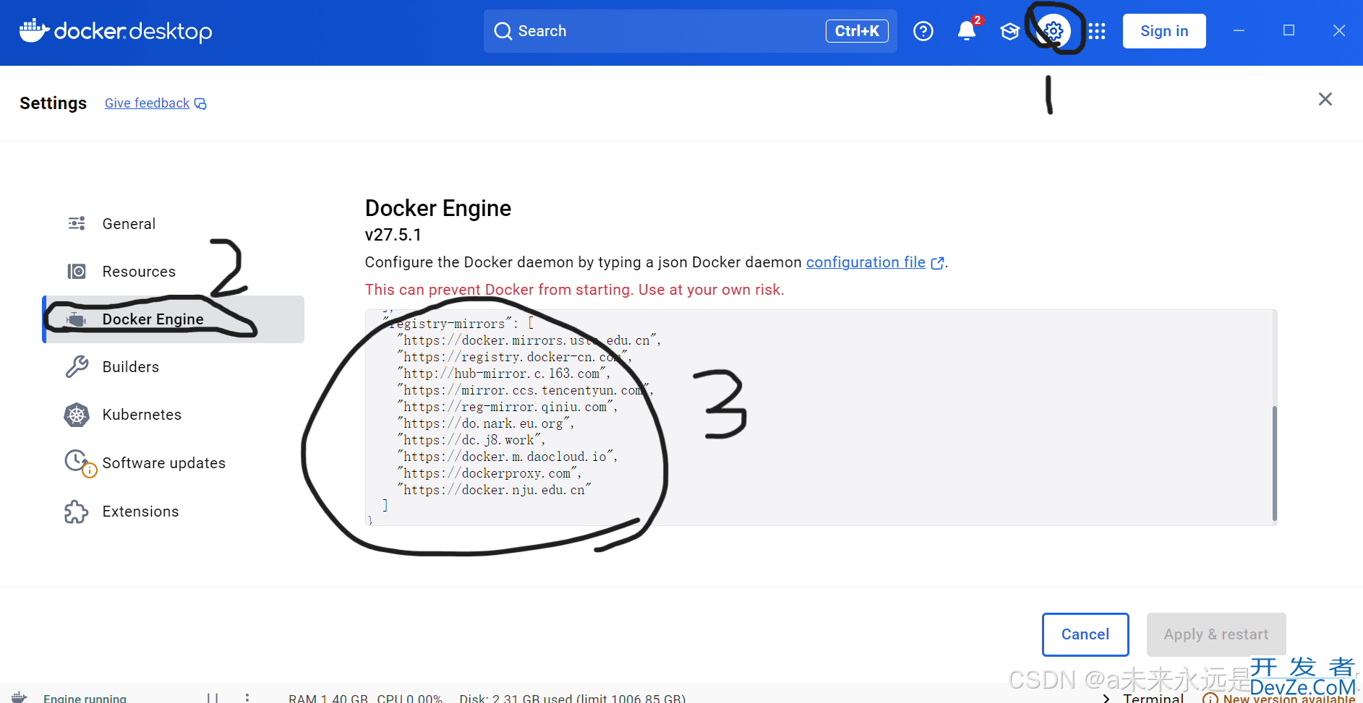Minimize the Docker Desktop window
Image resolution: width=1363 pixels, height=703 pixels.
[x=1239, y=30]
